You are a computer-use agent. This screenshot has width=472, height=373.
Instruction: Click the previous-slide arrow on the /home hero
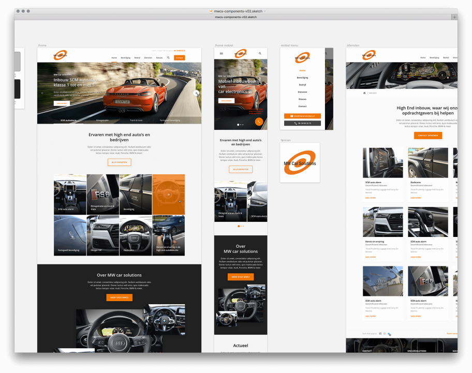click(42, 93)
